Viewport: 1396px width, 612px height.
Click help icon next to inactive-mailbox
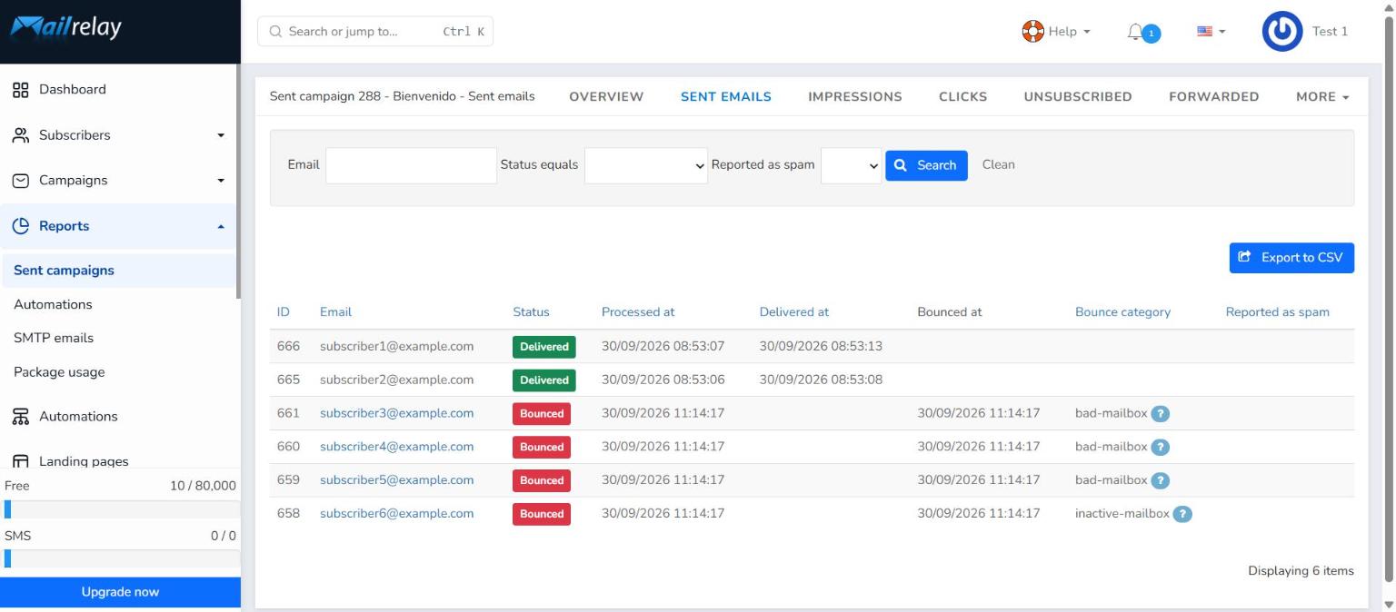point(1182,514)
